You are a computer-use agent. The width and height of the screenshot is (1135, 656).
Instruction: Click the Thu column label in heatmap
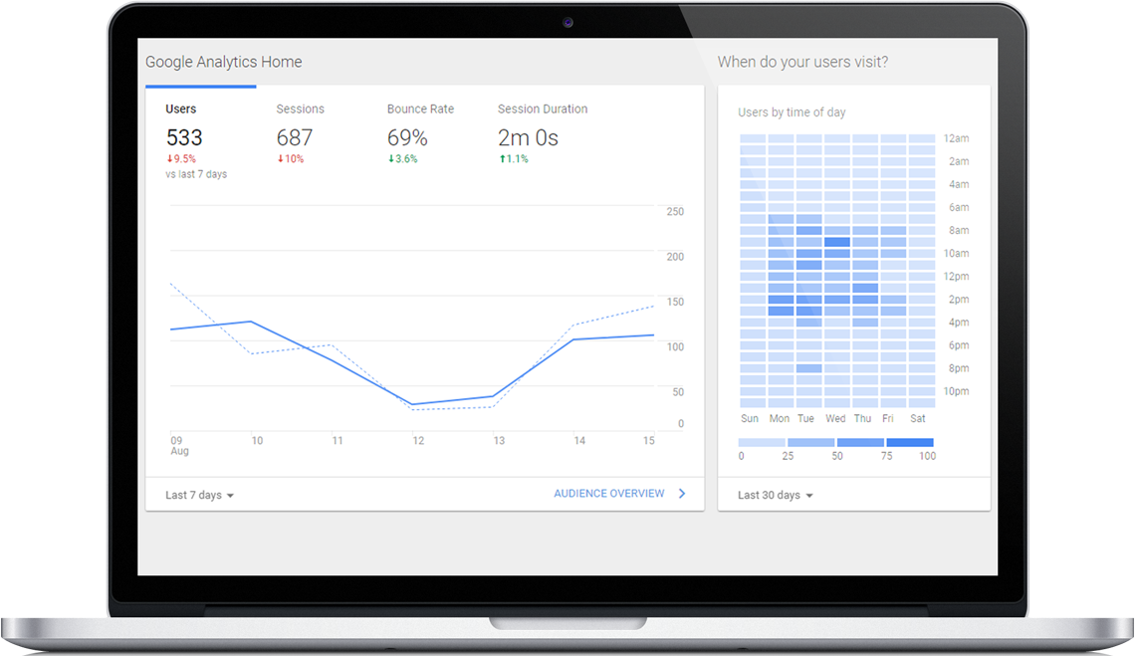(x=863, y=418)
